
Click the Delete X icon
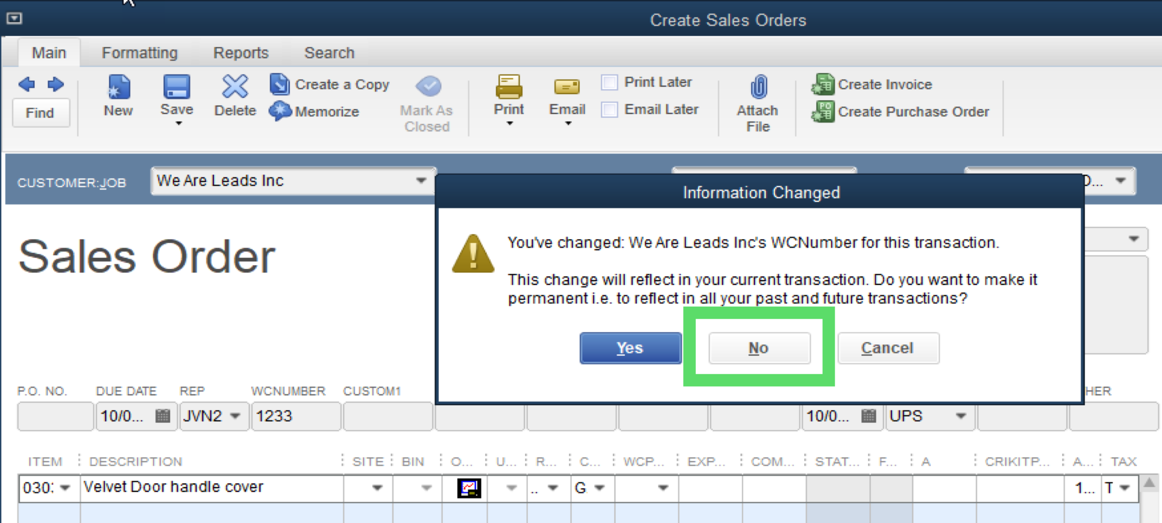tap(235, 86)
